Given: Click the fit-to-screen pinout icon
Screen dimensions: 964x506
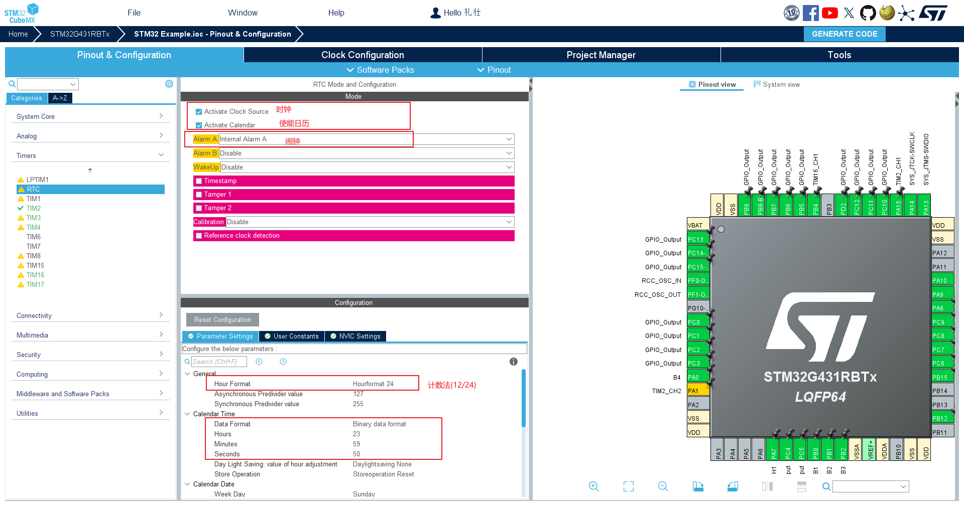Looking at the screenshot, I should coord(628,486).
